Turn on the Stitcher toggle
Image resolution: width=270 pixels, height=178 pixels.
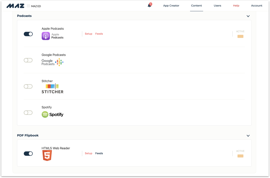coord(28,86)
